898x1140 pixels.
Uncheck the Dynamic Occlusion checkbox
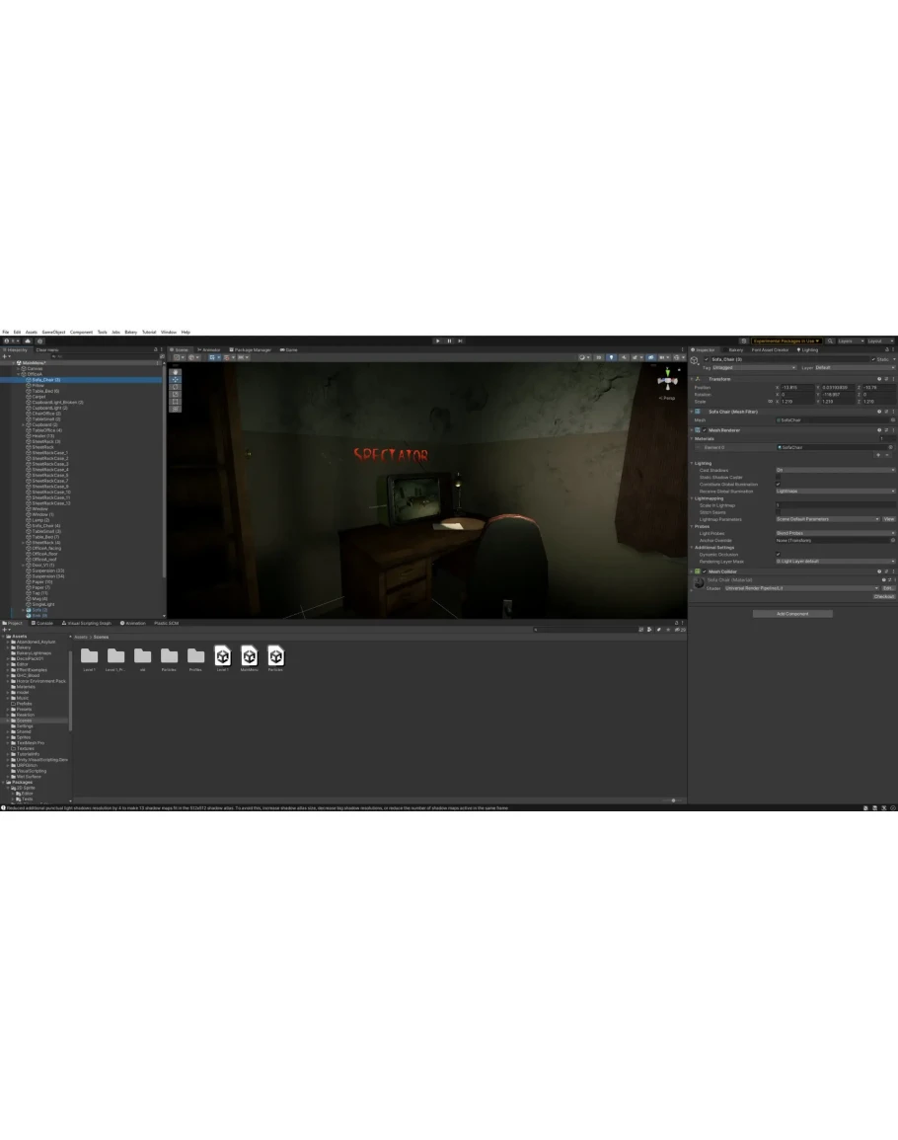(x=778, y=555)
